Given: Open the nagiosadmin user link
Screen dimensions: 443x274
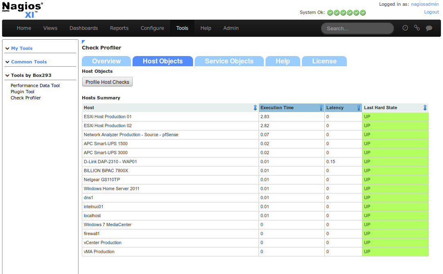Looking at the screenshot, I should pyautogui.click(x=425, y=4).
